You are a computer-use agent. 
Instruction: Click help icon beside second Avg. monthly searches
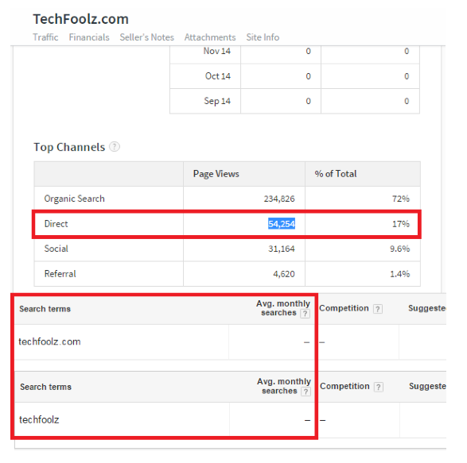point(305,392)
